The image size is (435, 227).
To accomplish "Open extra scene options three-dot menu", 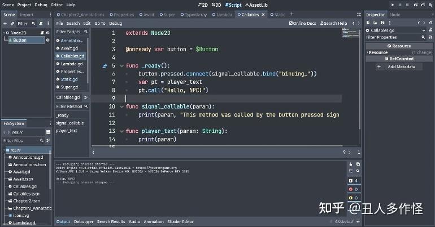I will pos(48,24).
